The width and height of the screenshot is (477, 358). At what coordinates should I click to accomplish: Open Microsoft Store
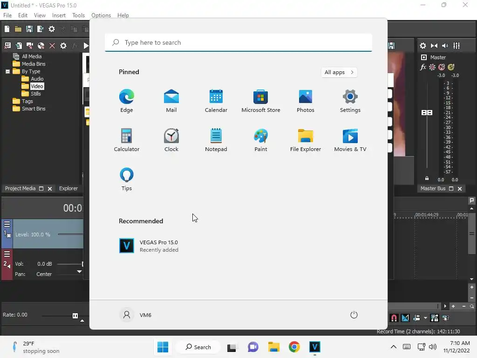[261, 101]
